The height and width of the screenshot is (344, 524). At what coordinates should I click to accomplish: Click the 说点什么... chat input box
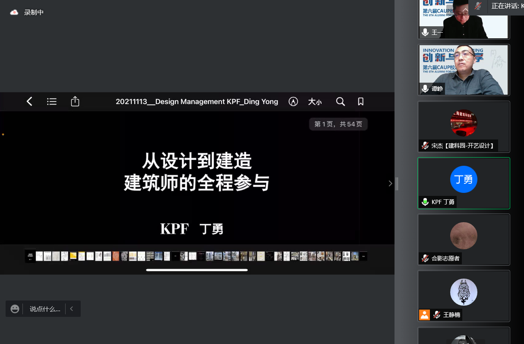[x=45, y=309]
